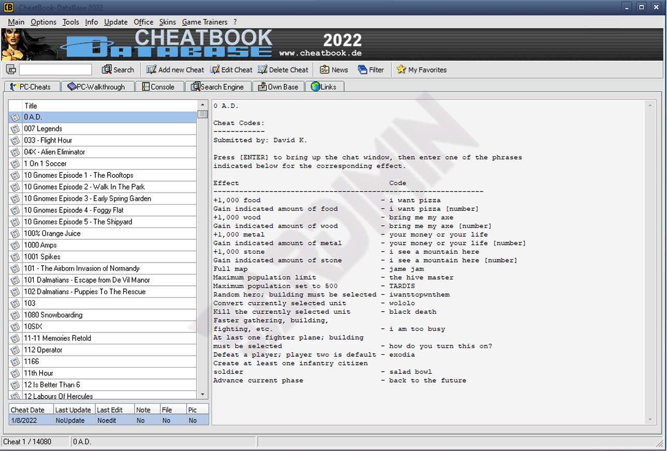The height and width of the screenshot is (451, 667).
Task: Open the ? help menu
Action: pyautogui.click(x=235, y=22)
